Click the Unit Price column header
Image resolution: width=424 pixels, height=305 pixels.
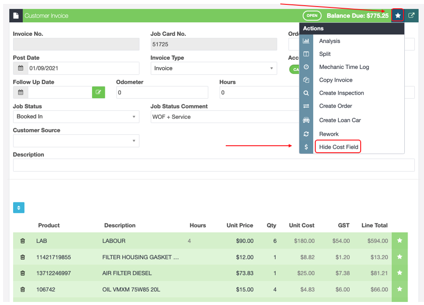[x=240, y=225]
